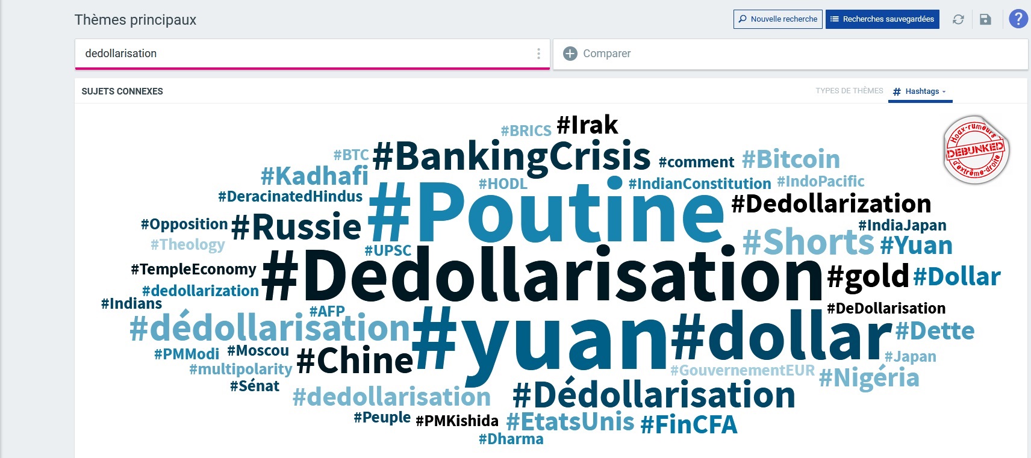The width and height of the screenshot is (1031, 458).
Task: Expand the Hashtags theme type dropdown
Action: (x=920, y=91)
